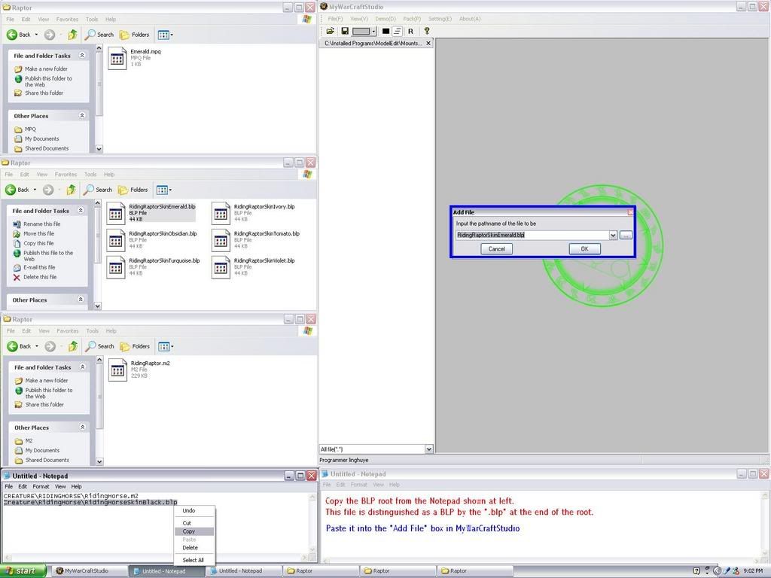Go up a folder in the RidingRaptor.m2 Raptor window
The image size is (771, 578).
coord(73,346)
